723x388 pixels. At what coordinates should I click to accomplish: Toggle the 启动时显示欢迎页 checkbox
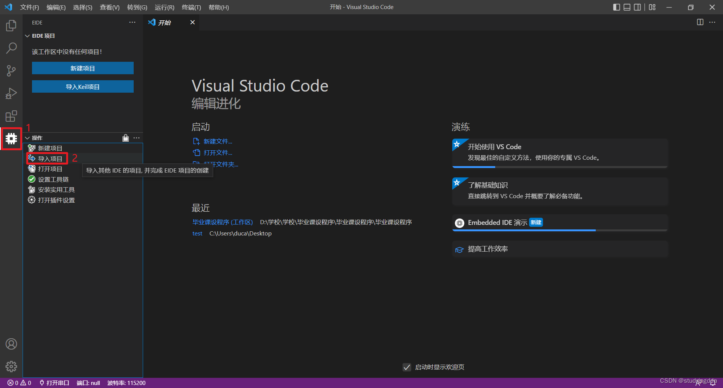(407, 367)
